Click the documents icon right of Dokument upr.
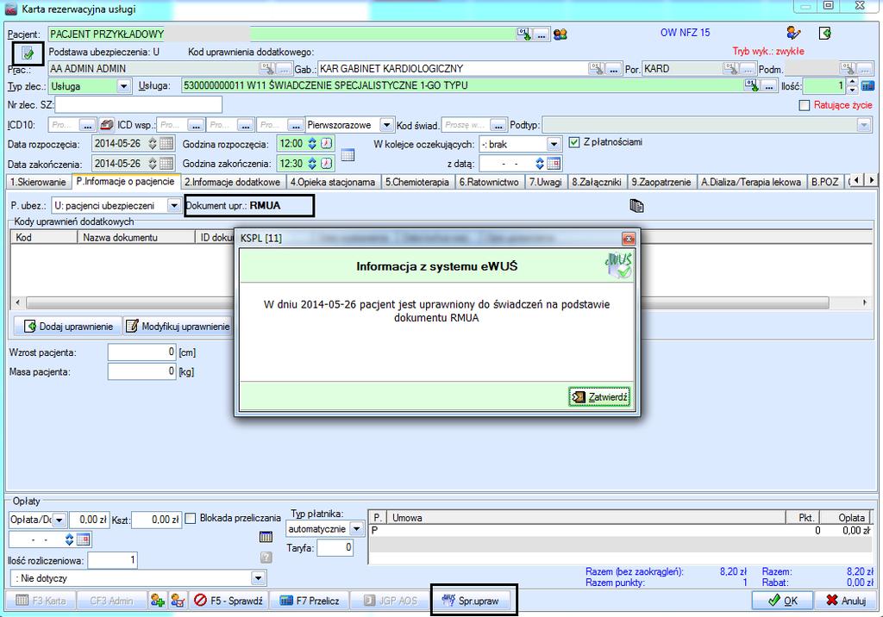The height and width of the screenshot is (617, 883). click(x=636, y=205)
